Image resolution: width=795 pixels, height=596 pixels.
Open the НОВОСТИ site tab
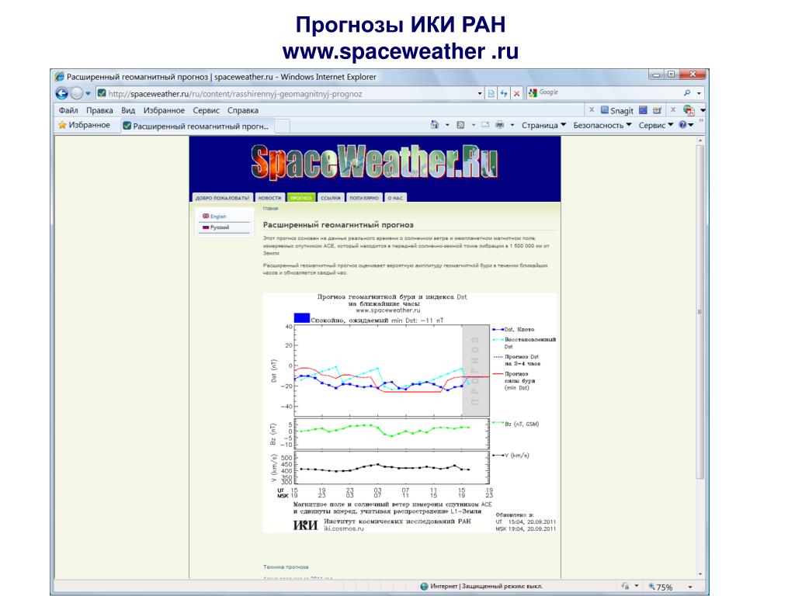click(269, 198)
